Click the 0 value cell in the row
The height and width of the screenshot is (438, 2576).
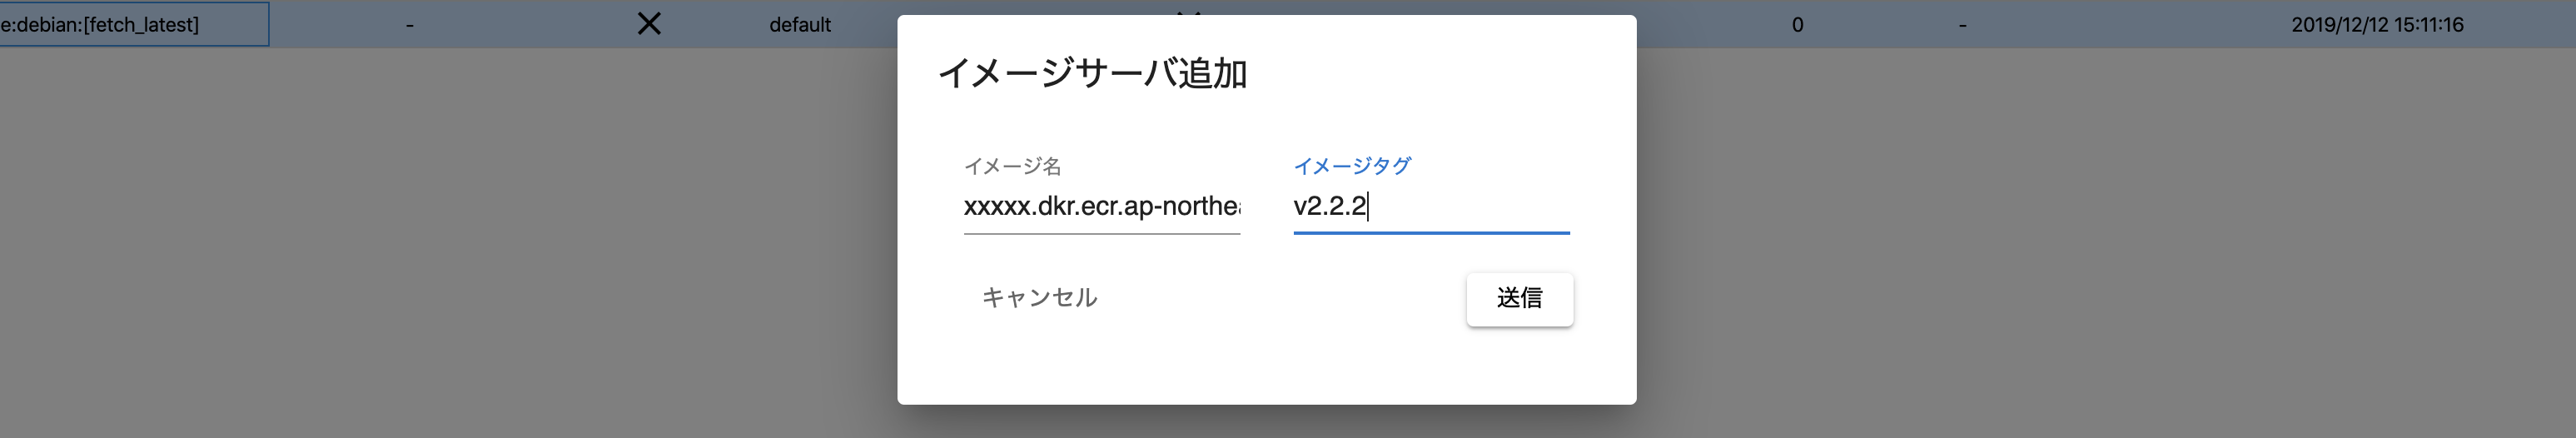click(1797, 25)
